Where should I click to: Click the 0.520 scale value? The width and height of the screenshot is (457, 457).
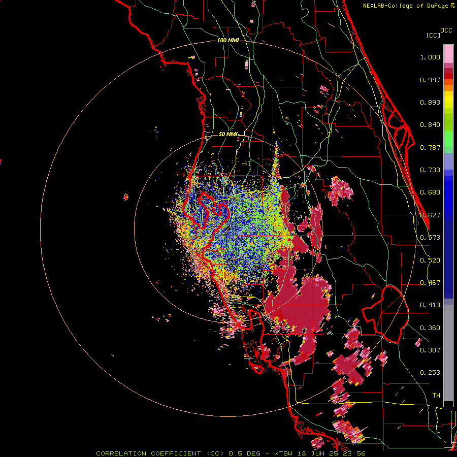430,260
